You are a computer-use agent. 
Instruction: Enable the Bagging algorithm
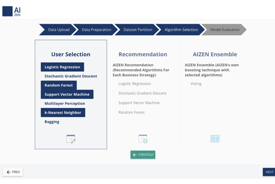coord(52,122)
